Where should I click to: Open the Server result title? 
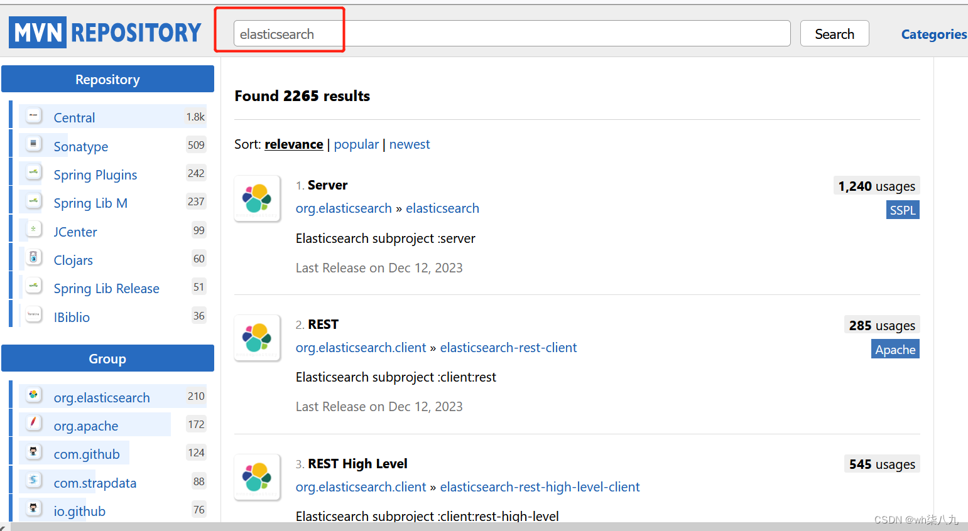(327, 185)
